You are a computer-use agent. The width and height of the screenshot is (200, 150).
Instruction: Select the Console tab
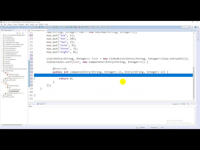coord(41,104)
